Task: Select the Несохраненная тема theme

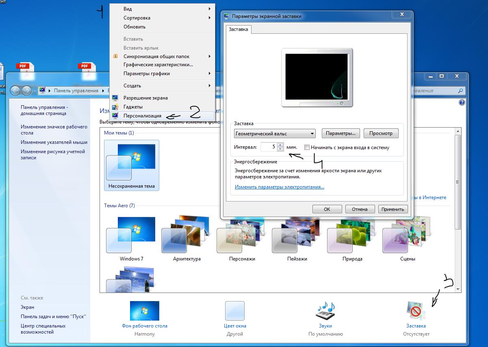Action: (132, 166)
